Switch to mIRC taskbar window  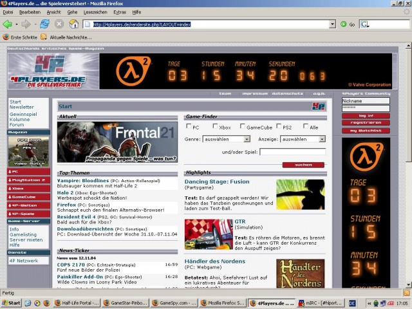point(321,303)
